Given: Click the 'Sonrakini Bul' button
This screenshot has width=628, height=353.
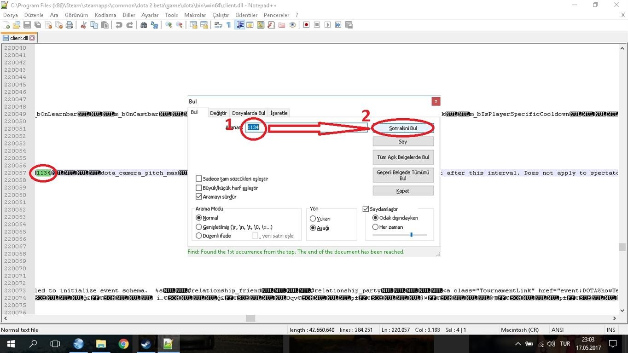Looking at the screenshot, I should coord(403,128).
